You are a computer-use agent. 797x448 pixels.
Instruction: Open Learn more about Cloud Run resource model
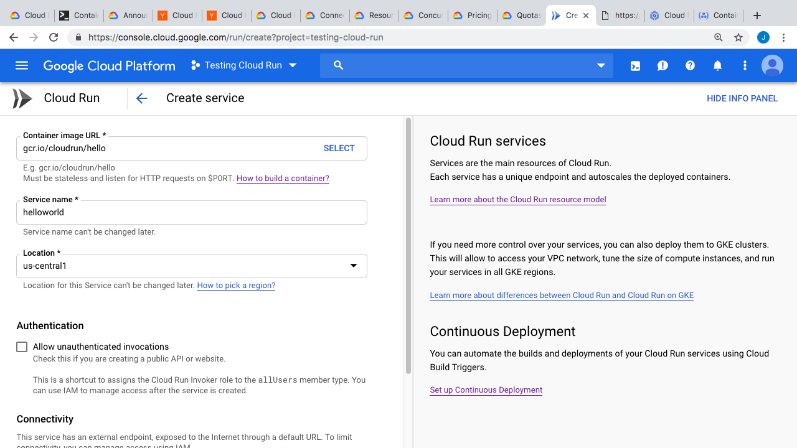tap(518, 200)
